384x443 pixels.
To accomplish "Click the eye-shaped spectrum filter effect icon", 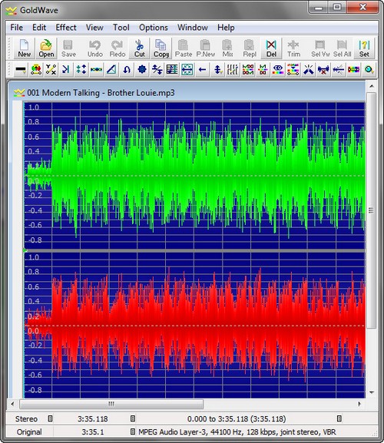I will pos(278,69).
